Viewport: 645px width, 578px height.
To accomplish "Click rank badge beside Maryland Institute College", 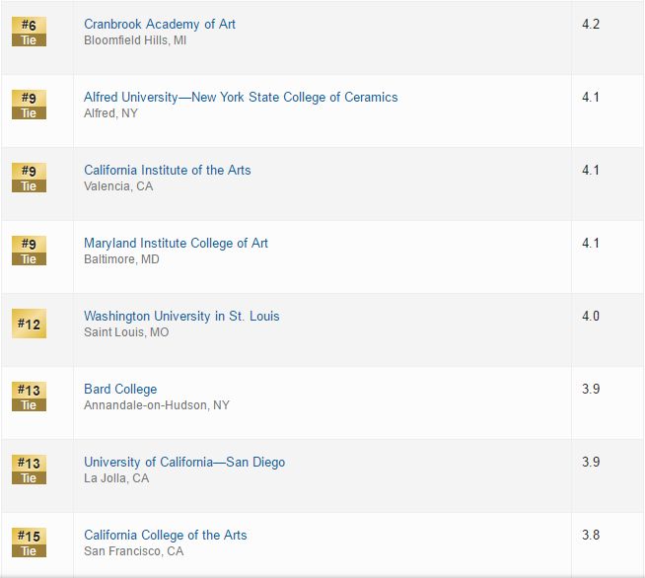I will pyautogui.click(x=29, y=251).
